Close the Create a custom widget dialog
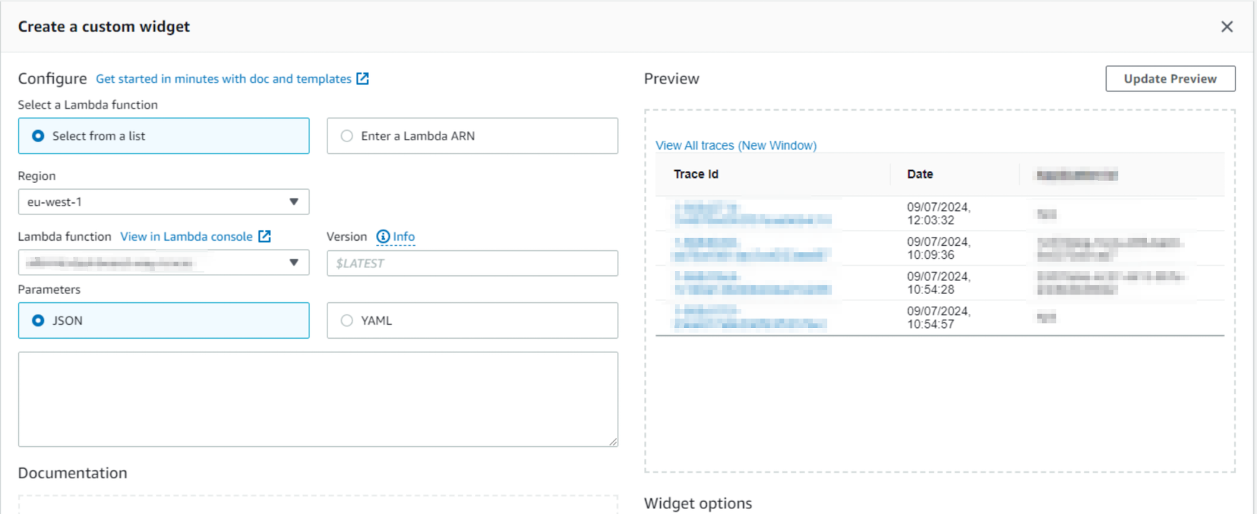The image size is (1257, 514). pos(1226,27)
